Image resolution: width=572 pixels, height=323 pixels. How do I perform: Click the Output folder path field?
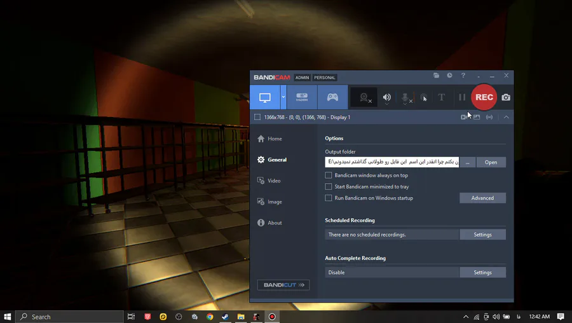pos(392,162)
